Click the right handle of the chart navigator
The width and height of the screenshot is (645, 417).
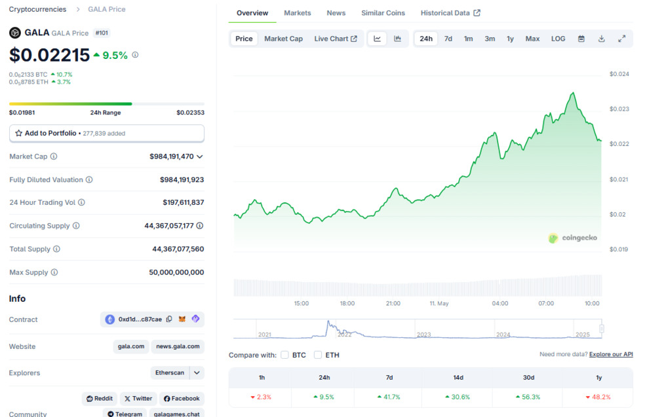(x=601, y=328)
